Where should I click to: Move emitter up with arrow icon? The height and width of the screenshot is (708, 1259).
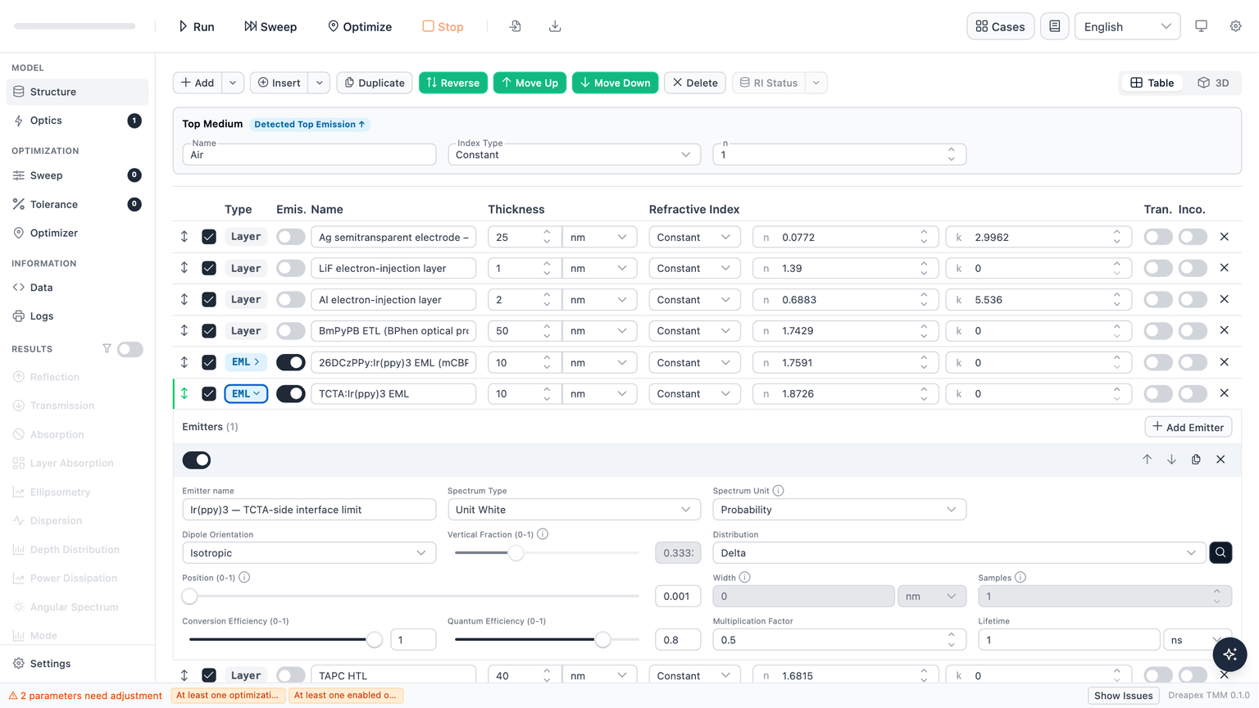pos(1147,460)
